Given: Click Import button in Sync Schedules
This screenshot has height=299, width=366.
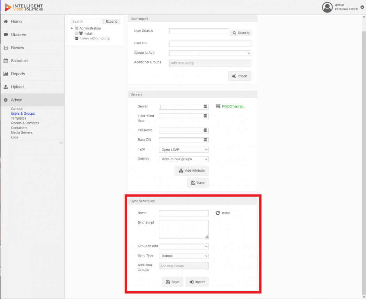Looking at the screenshot, I should point(197,282).
